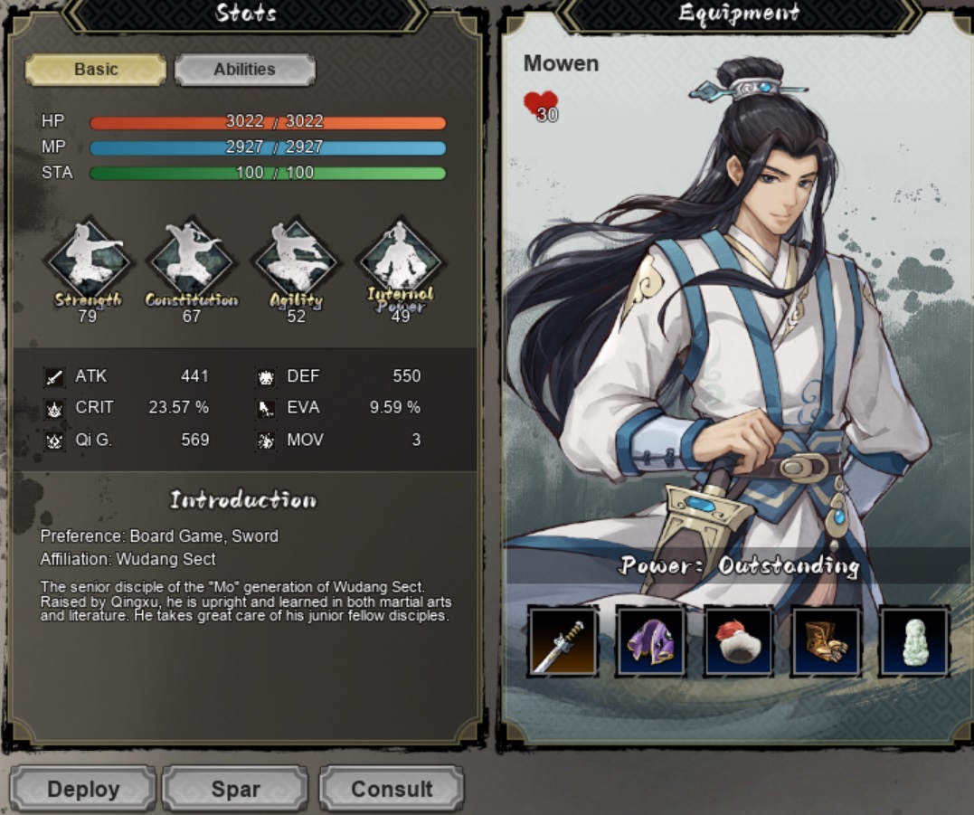Click the MOV stat icon

[x=266, y=441]
